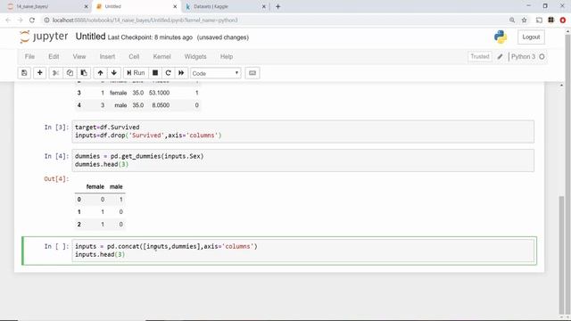This screenshot has width=571, height=321.
Task: Interrupt the kernel with the stop icon
Action: coord(155,73)
